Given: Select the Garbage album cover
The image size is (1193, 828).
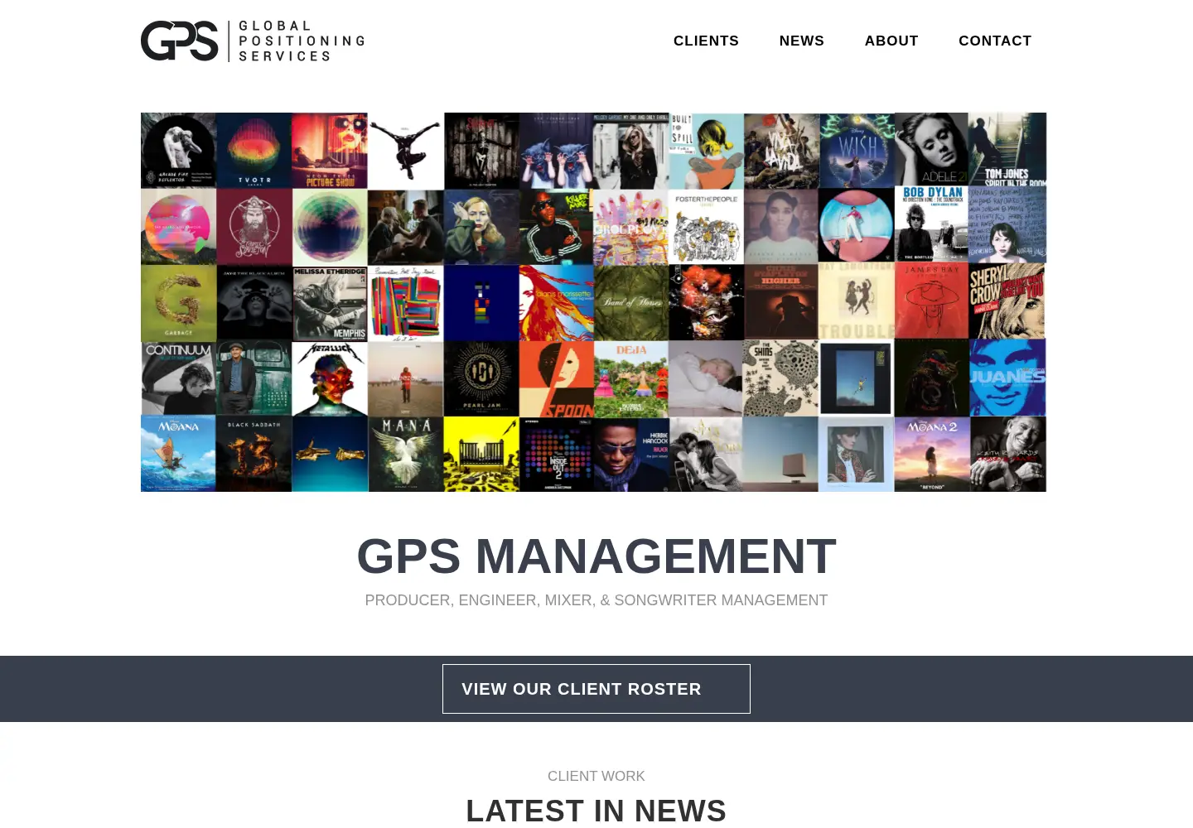Looking at the screenshot, I should point(178,302).
